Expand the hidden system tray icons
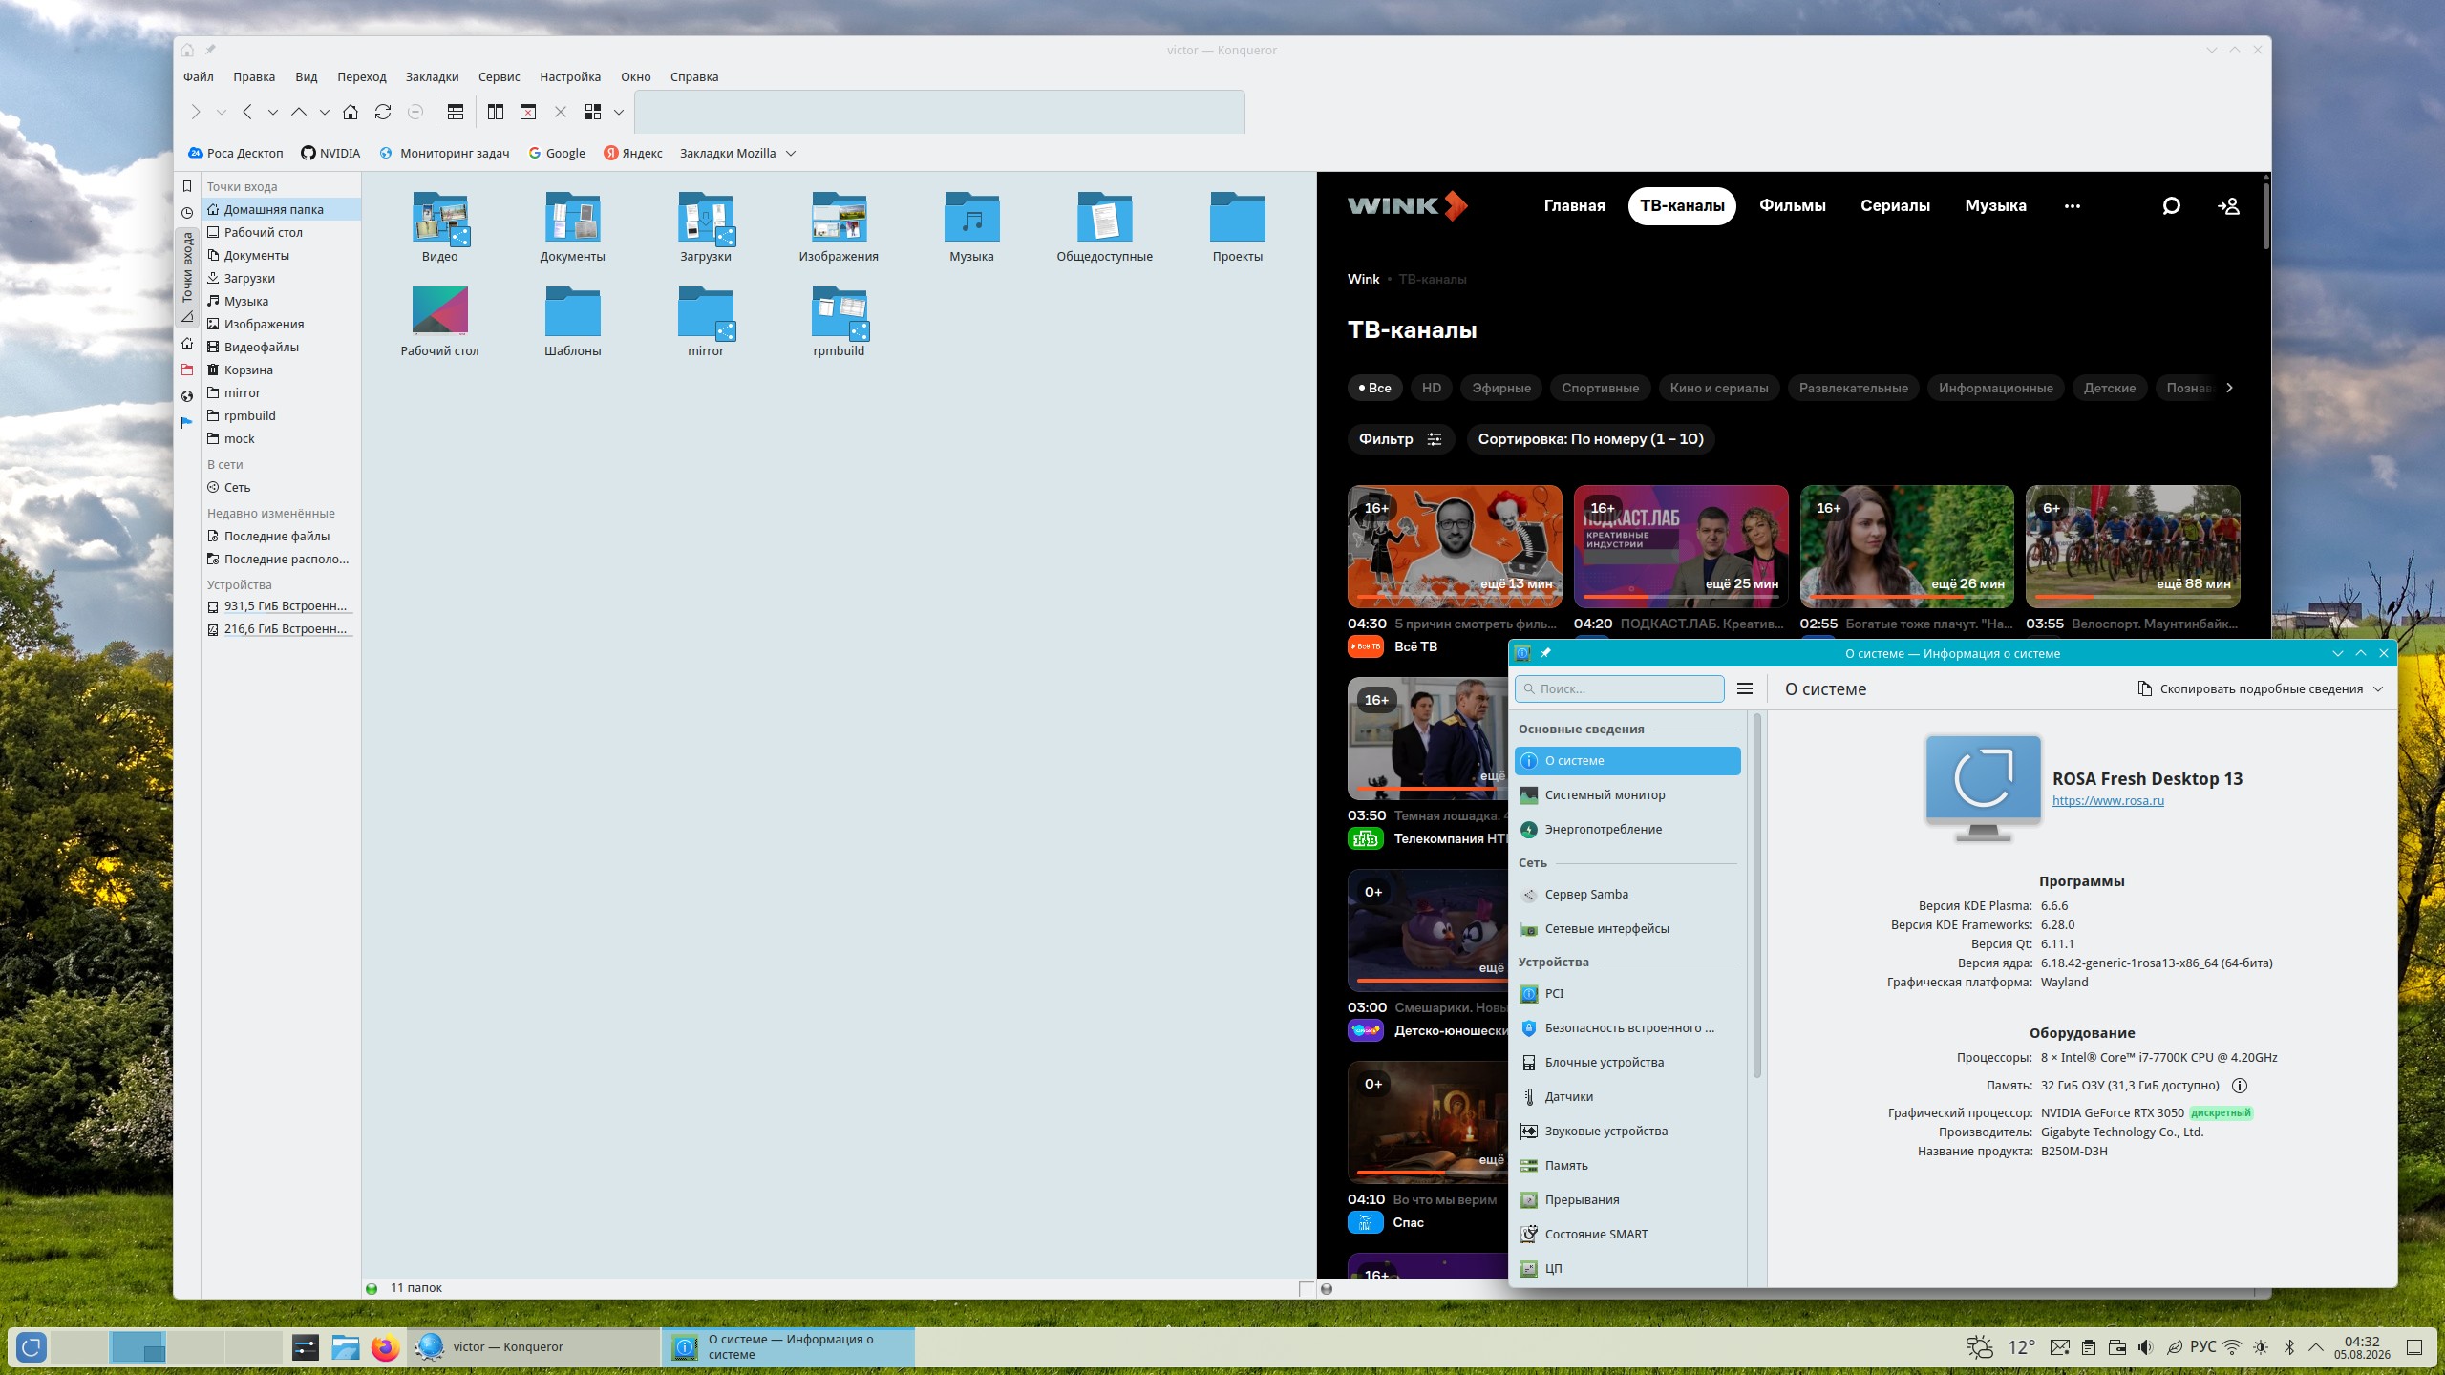 (x=2316, y=1347)
